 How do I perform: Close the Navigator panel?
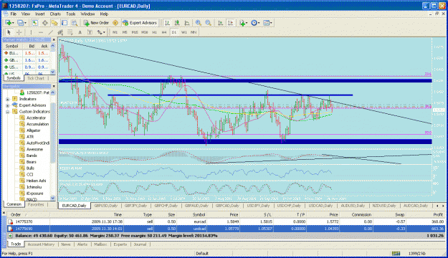tap(54, 86)
